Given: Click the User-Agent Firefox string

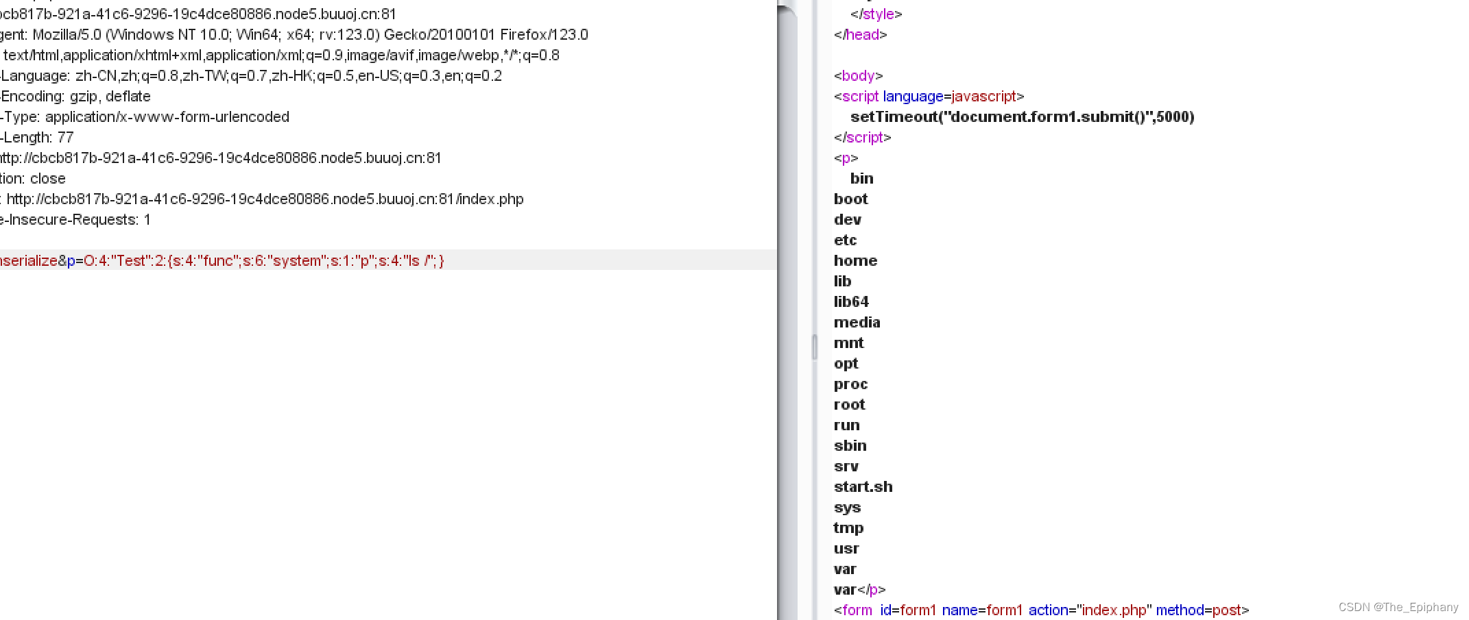Looking at the screenshot, I should [x=295, y=34].
